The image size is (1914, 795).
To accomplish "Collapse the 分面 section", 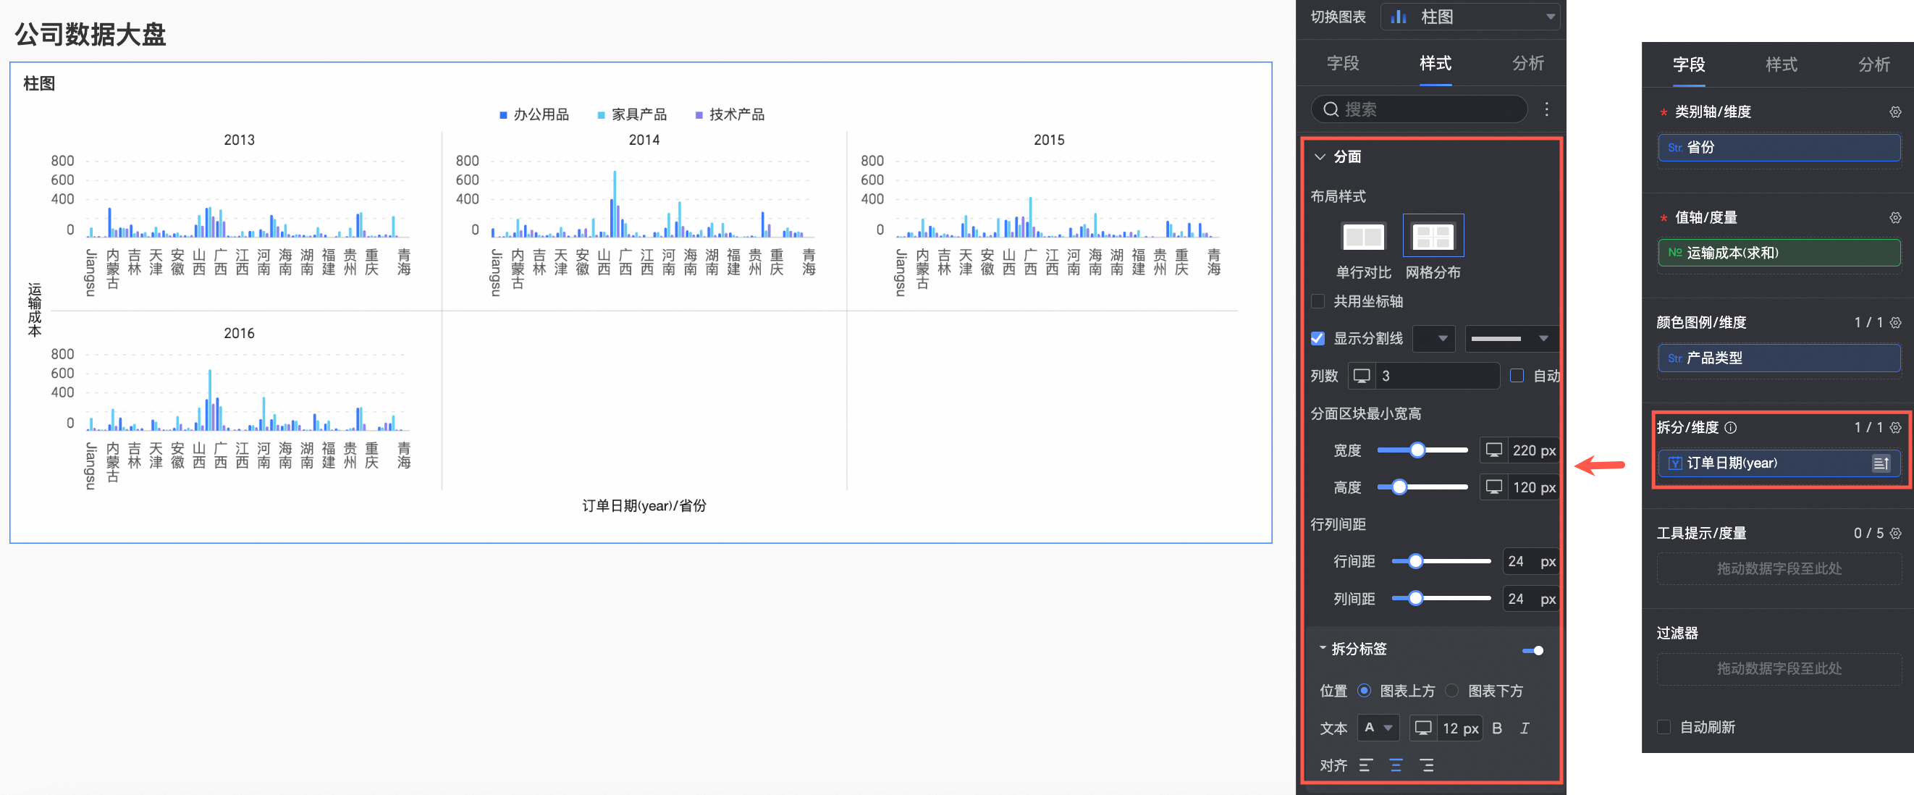I will 1320,157.
